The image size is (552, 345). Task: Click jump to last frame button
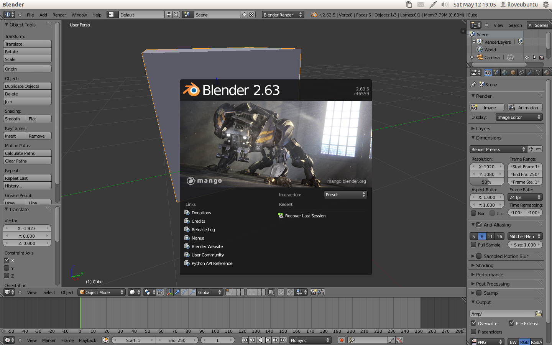point(283,340)
